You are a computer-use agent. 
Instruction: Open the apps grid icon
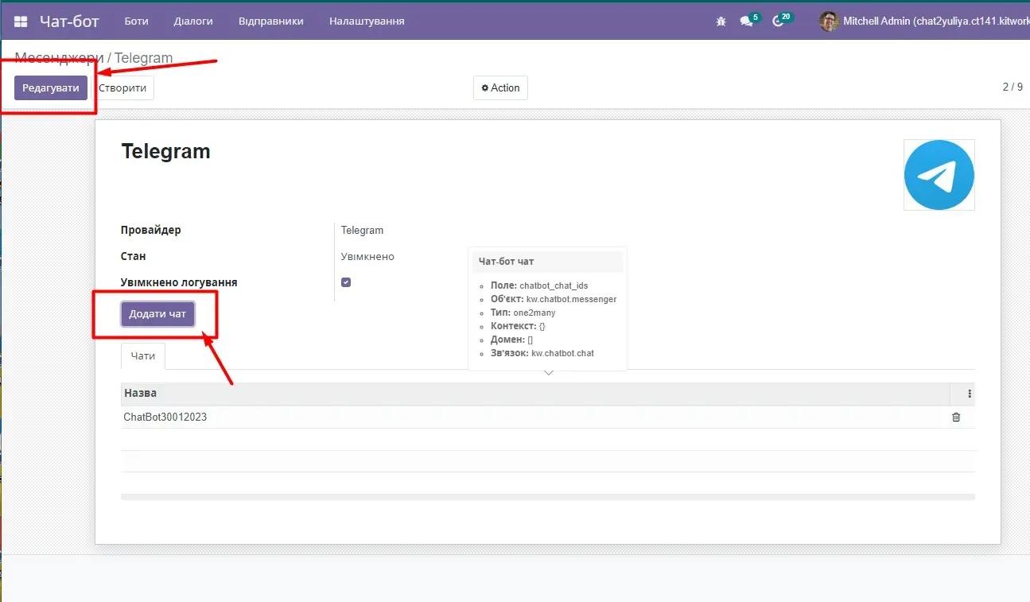coord(20,21)
